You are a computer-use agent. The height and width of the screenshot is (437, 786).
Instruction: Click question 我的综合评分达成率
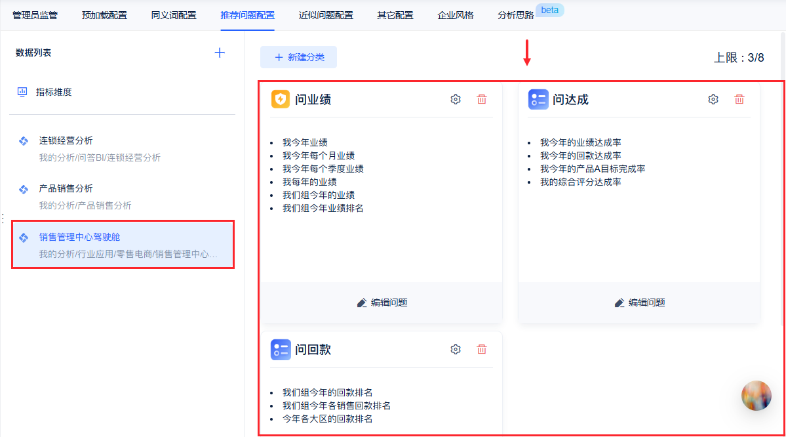[x=580, y=182]
